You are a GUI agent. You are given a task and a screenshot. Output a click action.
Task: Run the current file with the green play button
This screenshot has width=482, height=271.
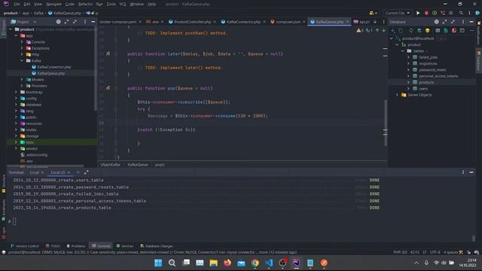418,13
